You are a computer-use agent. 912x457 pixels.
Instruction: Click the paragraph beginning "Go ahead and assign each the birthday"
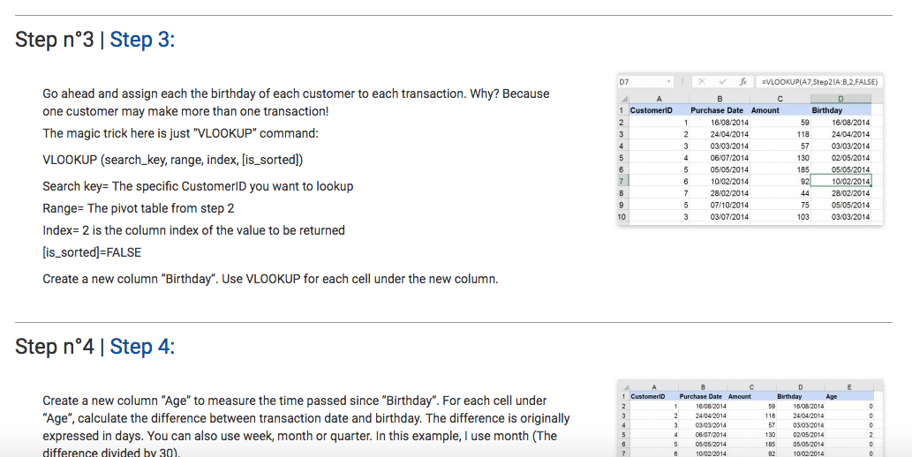296,102
